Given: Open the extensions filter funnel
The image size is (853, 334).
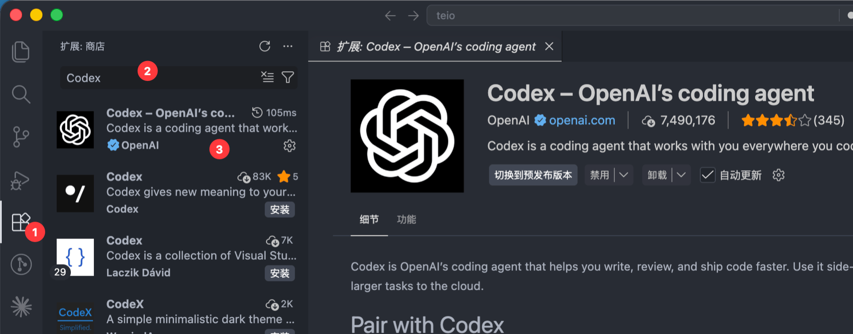Looking at the screenshot, I should tap(288, 77).
